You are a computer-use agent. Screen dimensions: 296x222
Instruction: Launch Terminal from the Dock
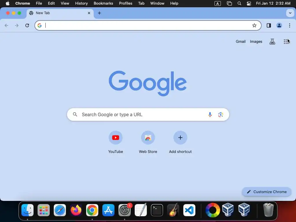(157, 210)
